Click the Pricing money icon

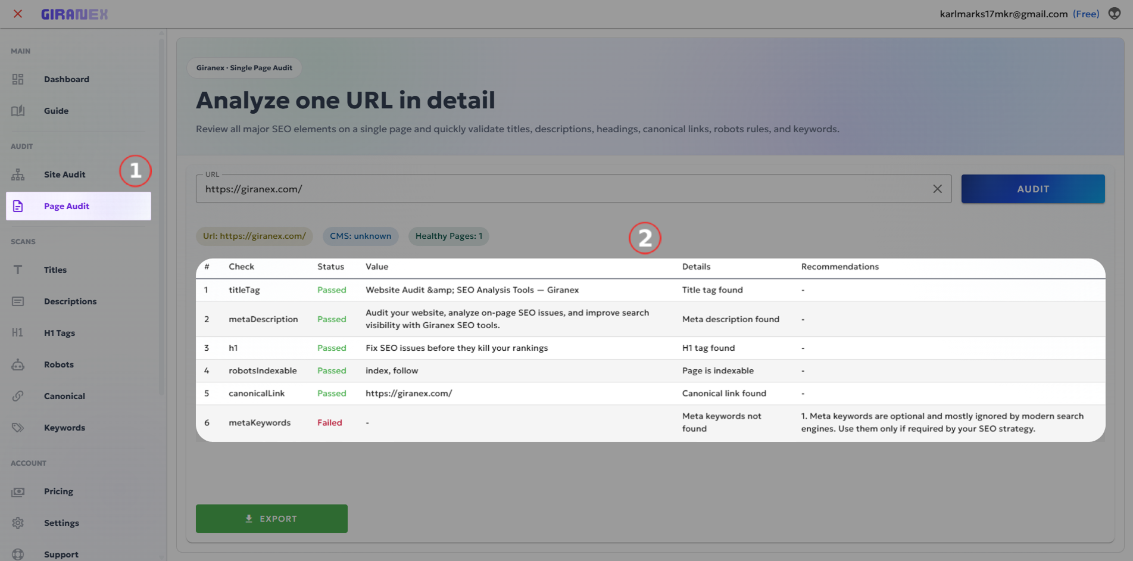point(18,491)
